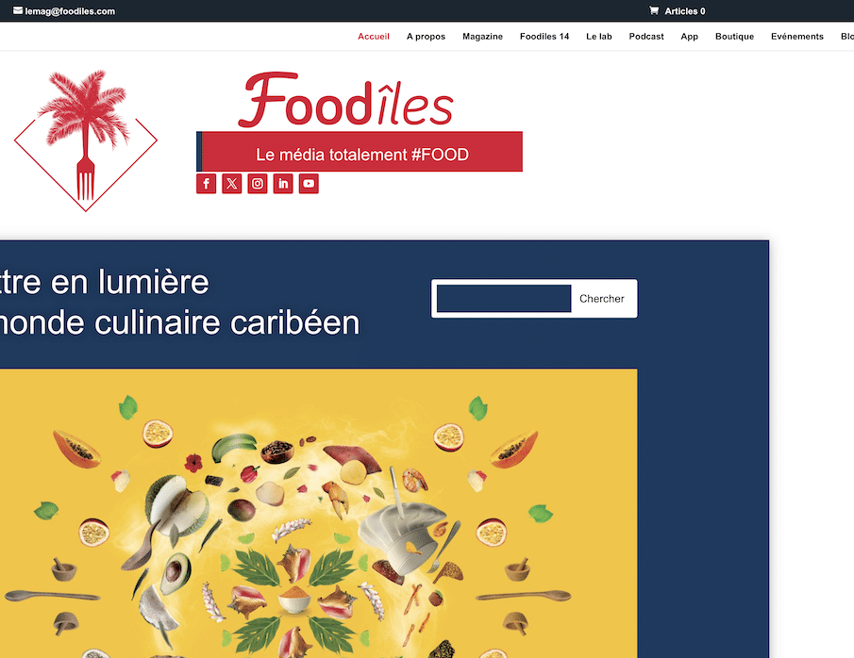Open the Facebook social icon

(x=206, y=184)
